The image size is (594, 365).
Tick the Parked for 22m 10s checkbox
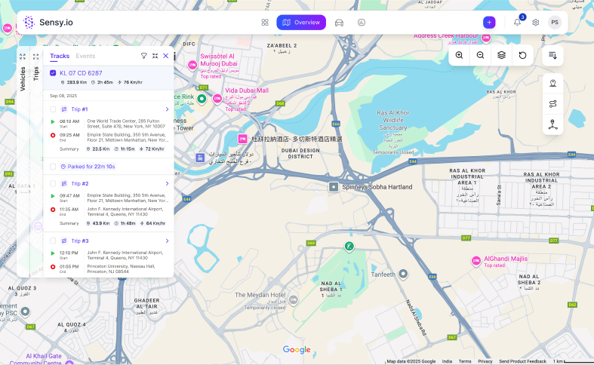click(53, 167)
